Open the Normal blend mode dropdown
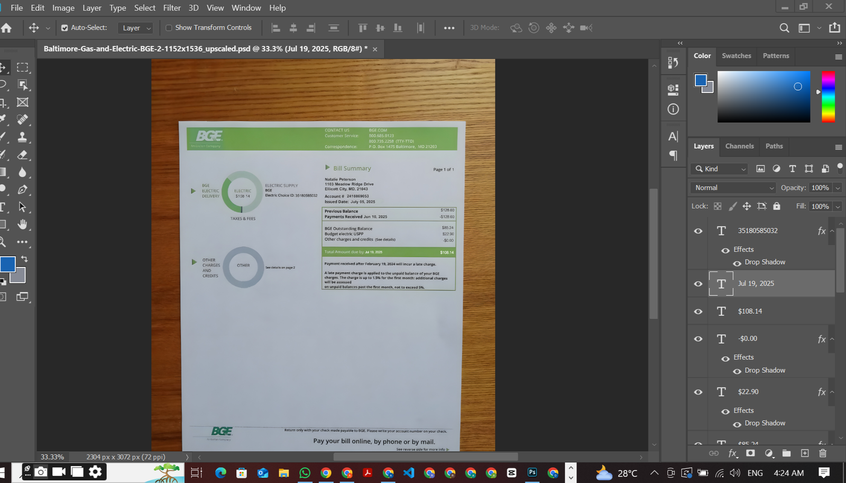This screenshot has width=846, height=483. pyautogui.click(x=733, y=188)
